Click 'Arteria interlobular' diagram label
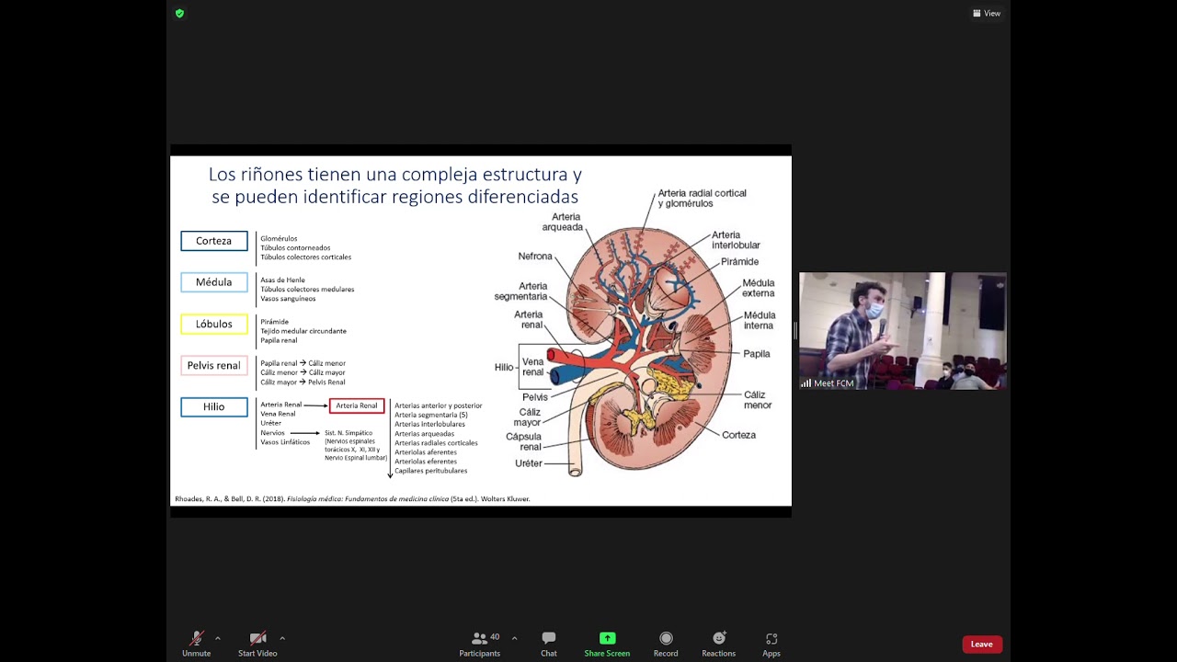 click(736, 240)
